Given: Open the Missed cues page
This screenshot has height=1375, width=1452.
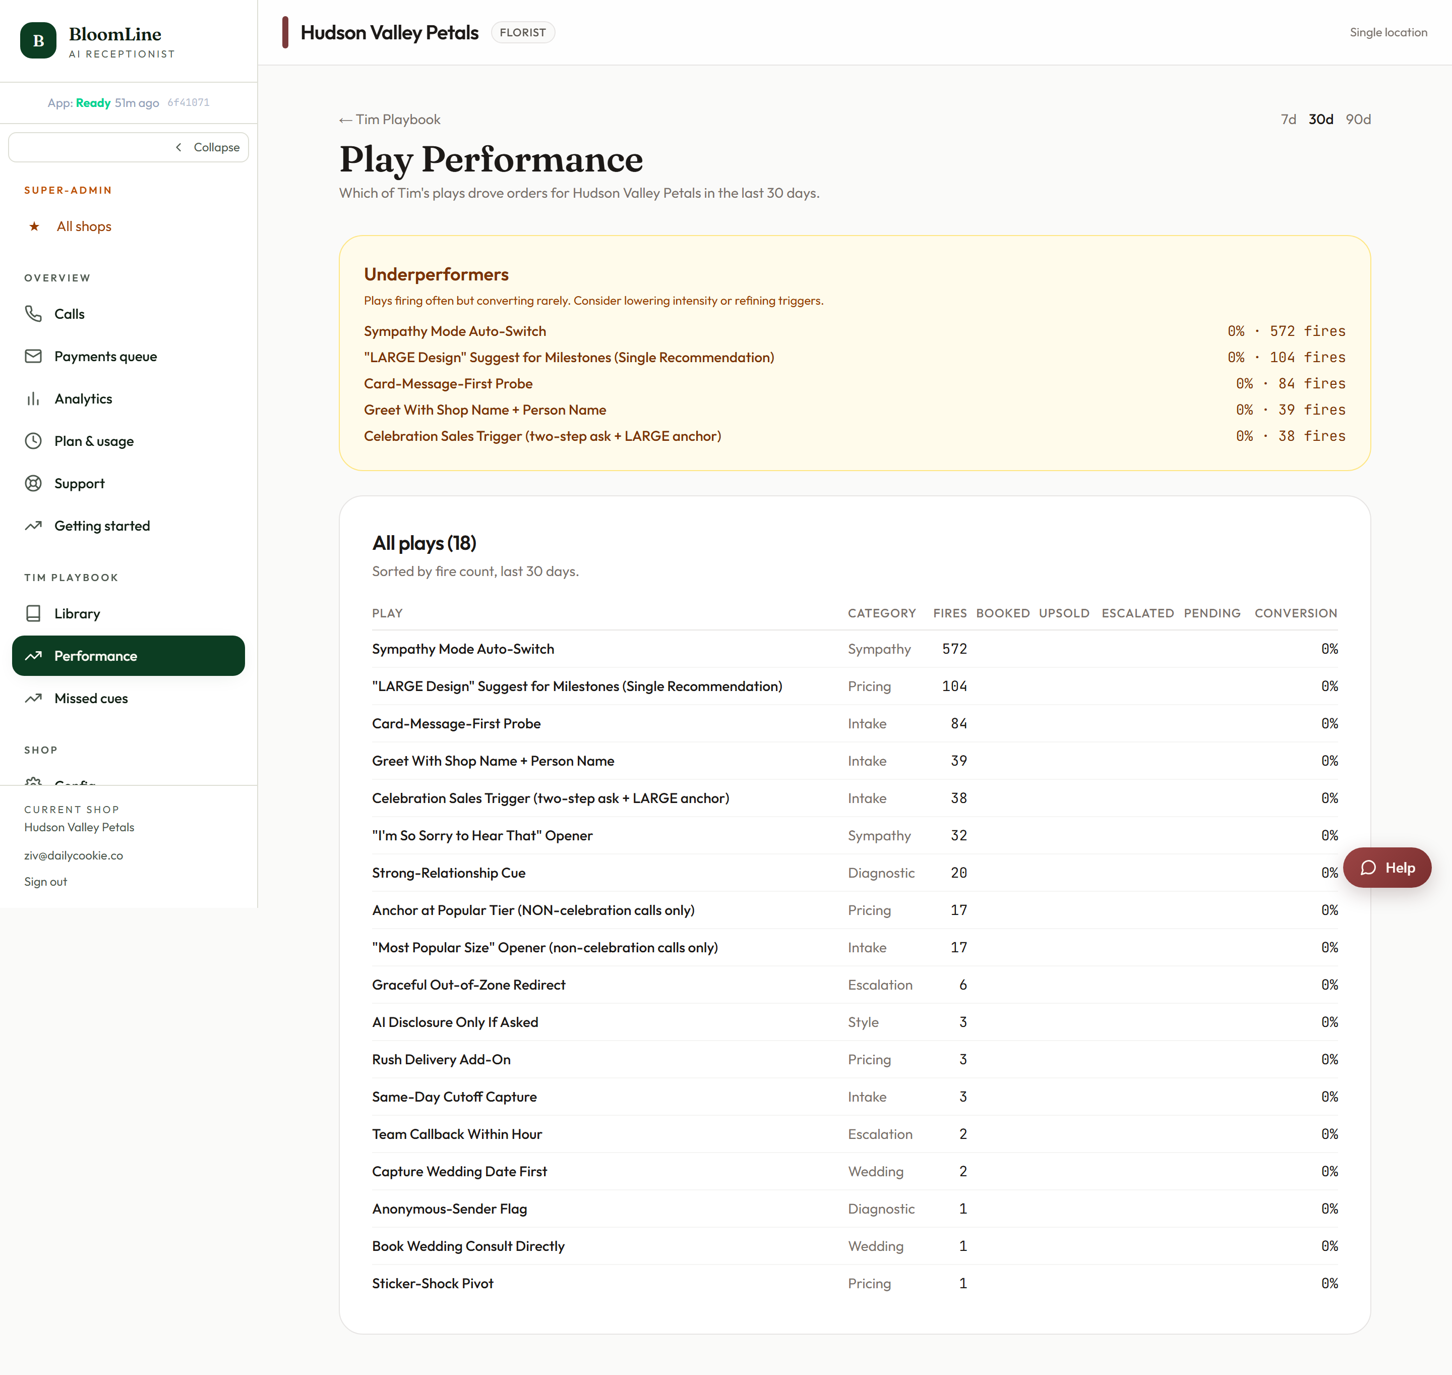Looking at the screenshot, I should click(x=128, y=699).
